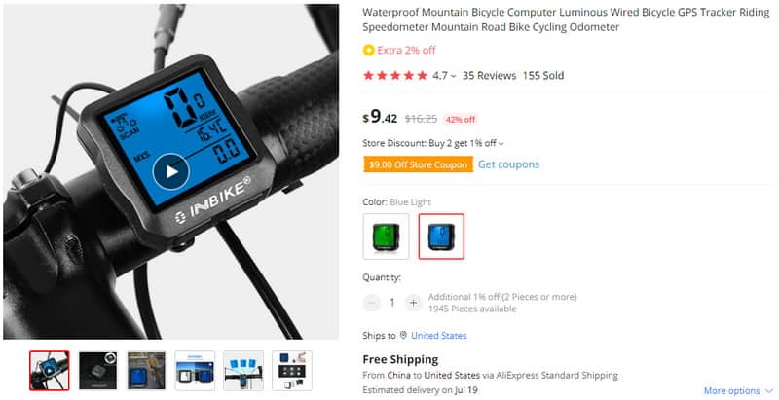
Task: View the fifth handlebar display thumbnail
Action: (243, 371)
